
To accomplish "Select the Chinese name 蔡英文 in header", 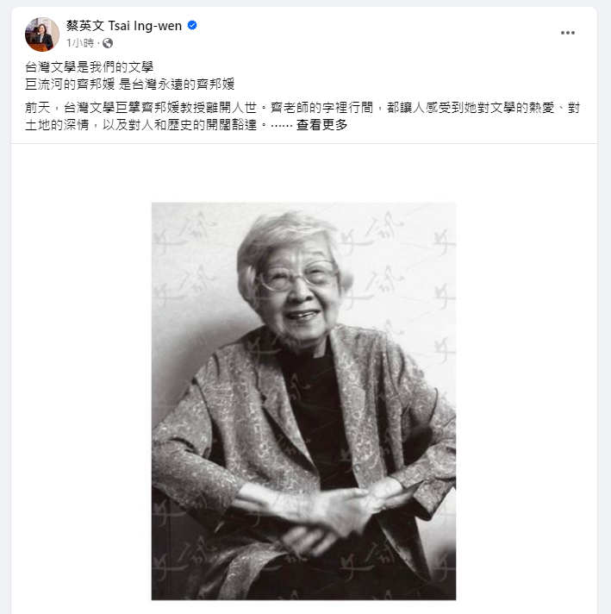I will coord(85,26).
